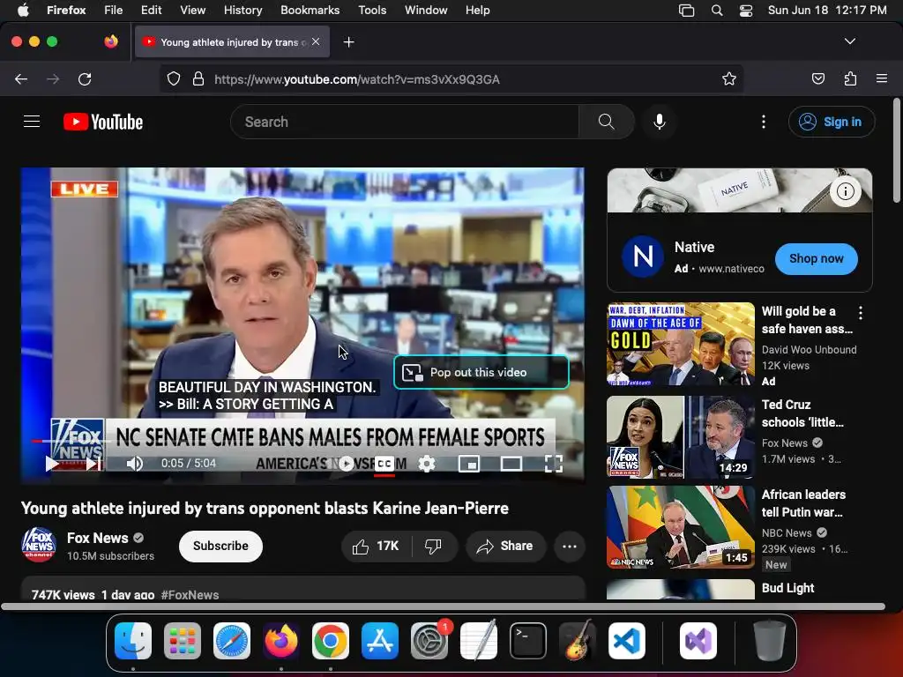This screenshot has width=903, height=677.
Task: Open a new browser tab
Action: (348, 42)
